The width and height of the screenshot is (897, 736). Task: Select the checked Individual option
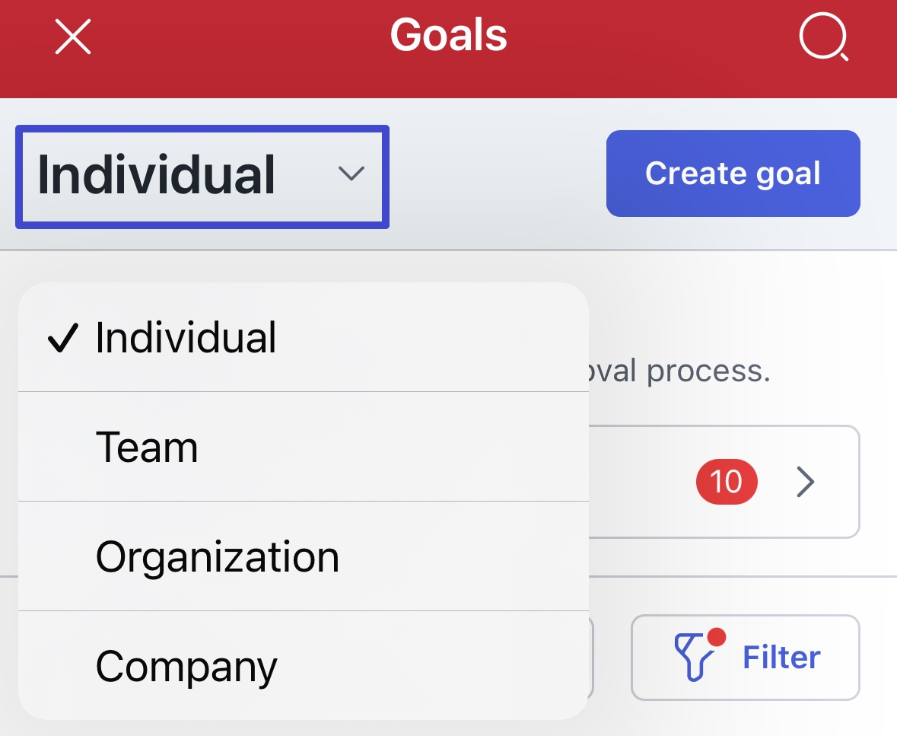186,338
